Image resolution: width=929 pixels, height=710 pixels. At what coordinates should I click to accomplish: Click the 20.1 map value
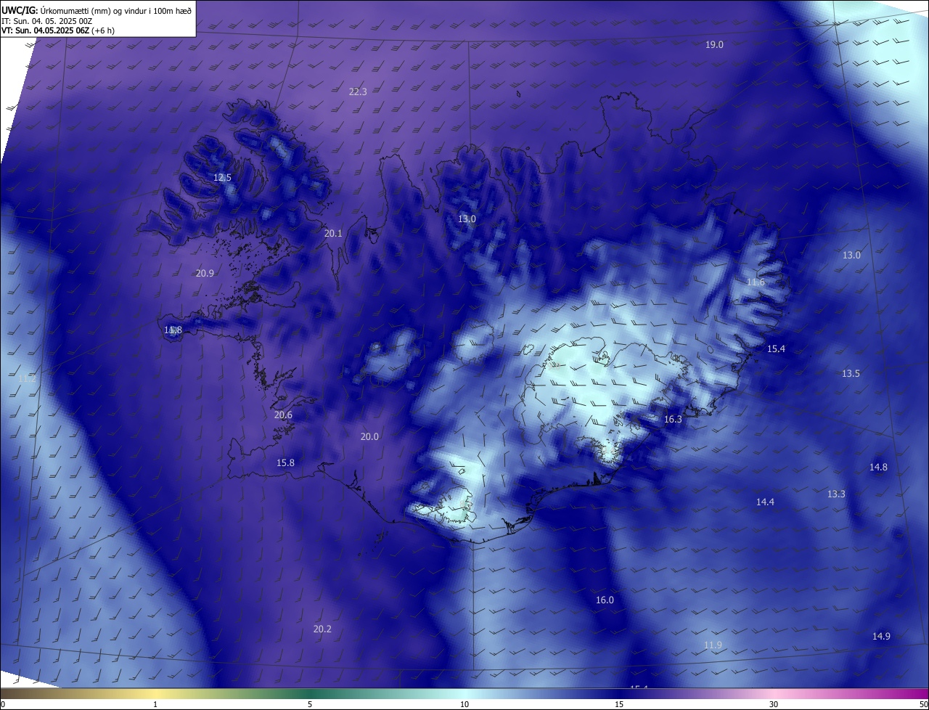(x=333, y=234)
